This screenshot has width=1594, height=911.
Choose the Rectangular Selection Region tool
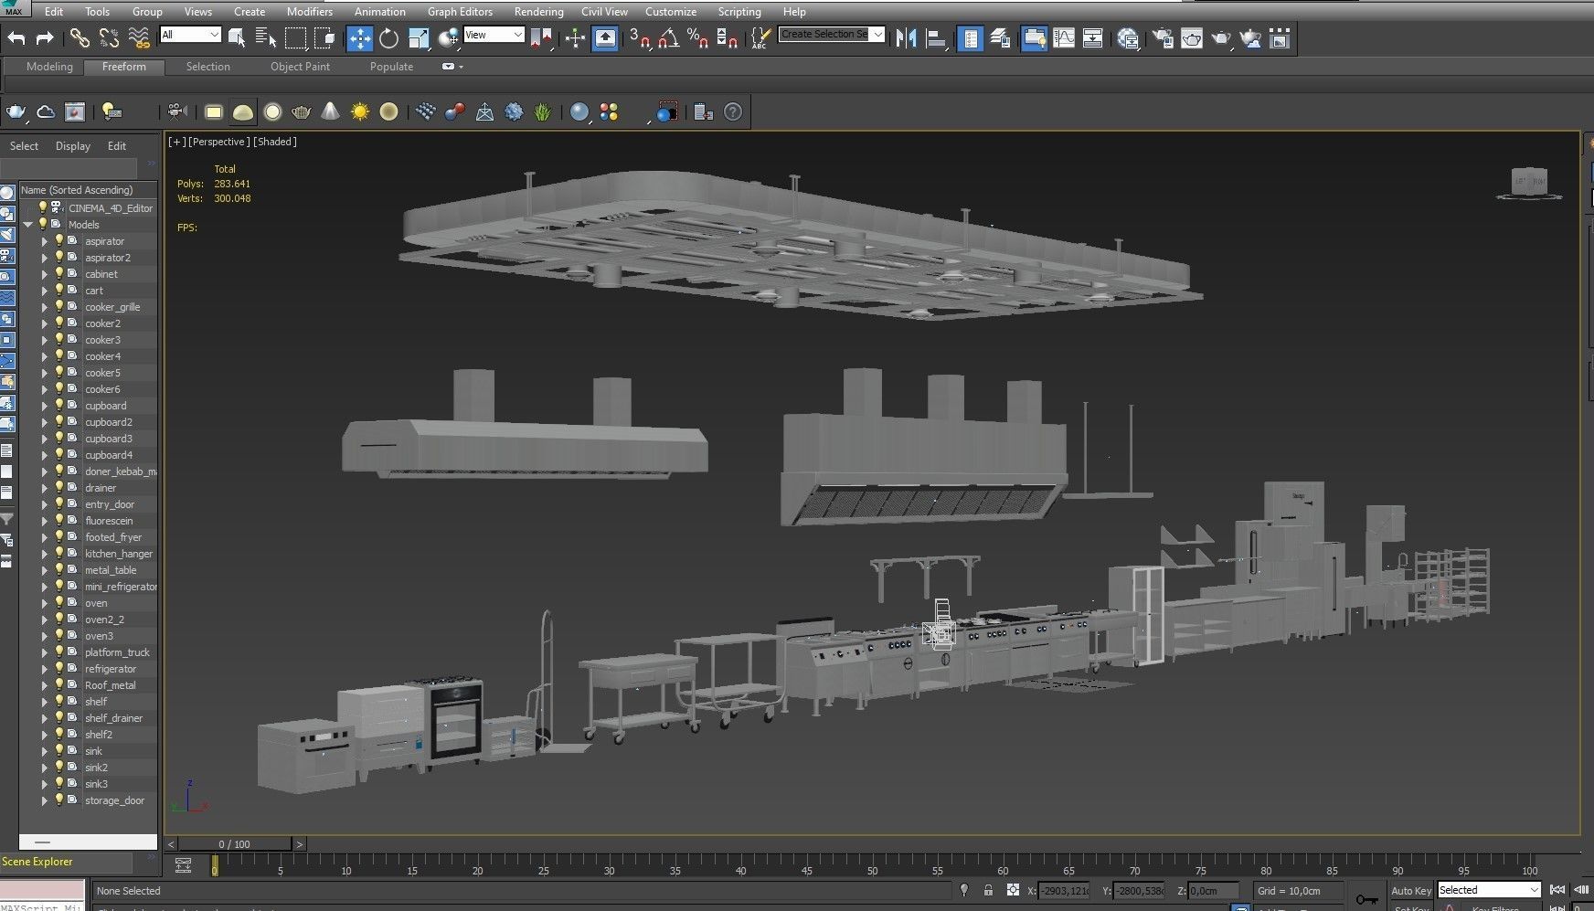295,38
